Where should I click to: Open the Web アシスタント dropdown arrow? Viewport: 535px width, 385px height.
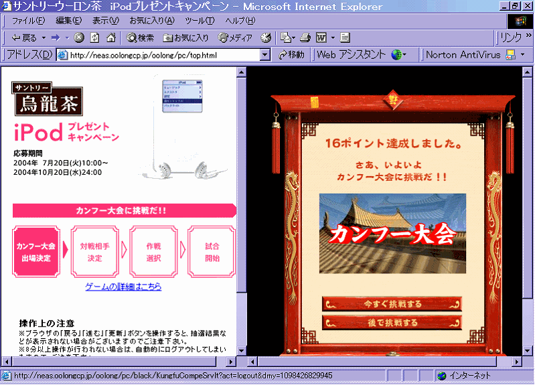[x=404, y=55]
